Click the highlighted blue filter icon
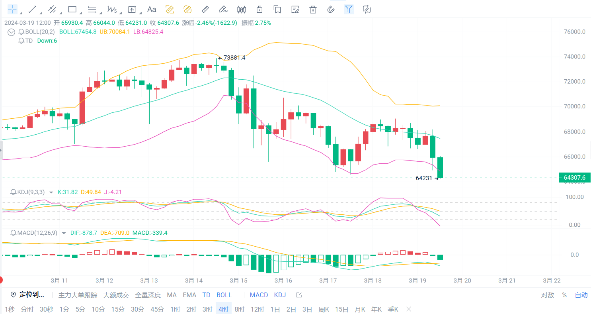Image resolution: width=591 pixels, height=314 pixels. pos(349,9)
